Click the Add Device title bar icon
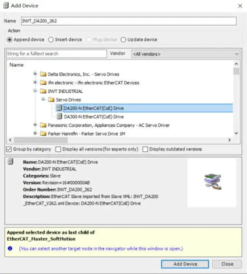247x274 pixels. click(x=6, y=5)
